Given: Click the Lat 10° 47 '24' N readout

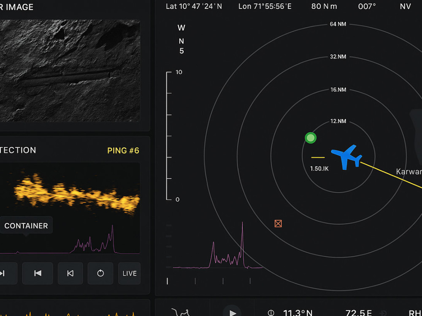Looking at the screenshot, I should pos(194,6).
